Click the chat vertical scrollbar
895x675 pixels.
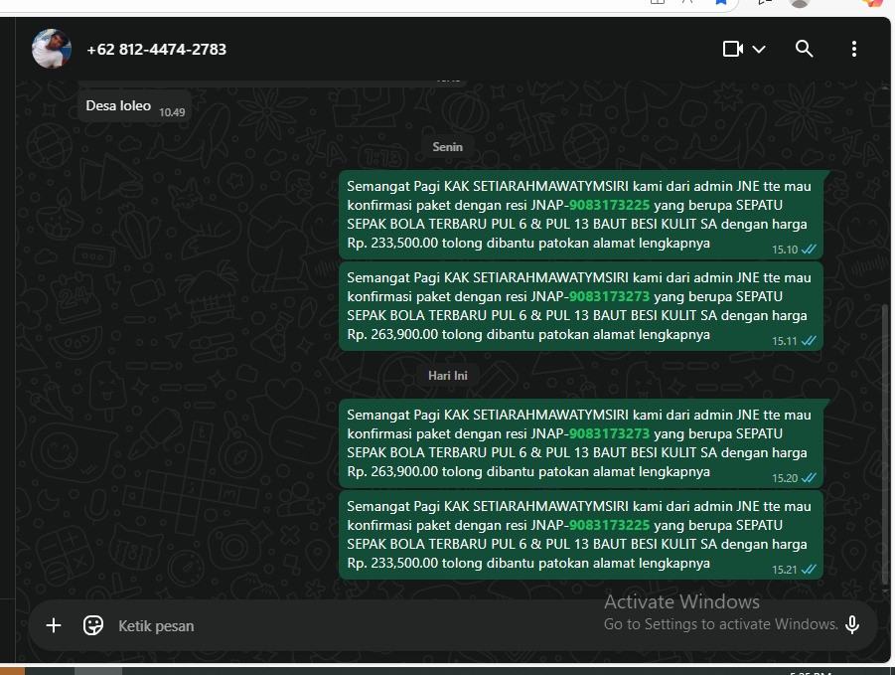coord(885,445)
